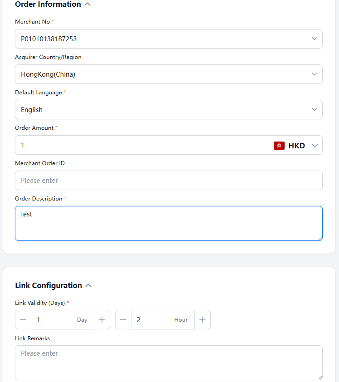Image resolution: width=339 pixels, height=382 pixels.
Task: Click the Order Amount input field
Action: (136, 145)
